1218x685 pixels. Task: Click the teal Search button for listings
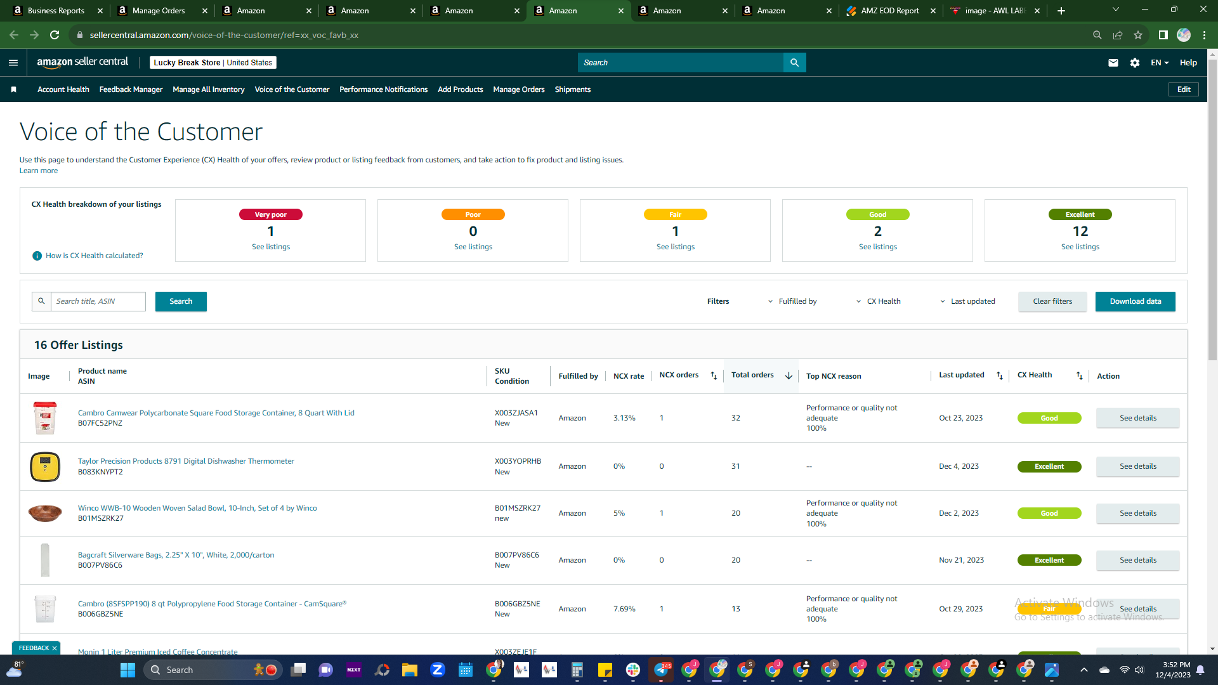point(181,301)
